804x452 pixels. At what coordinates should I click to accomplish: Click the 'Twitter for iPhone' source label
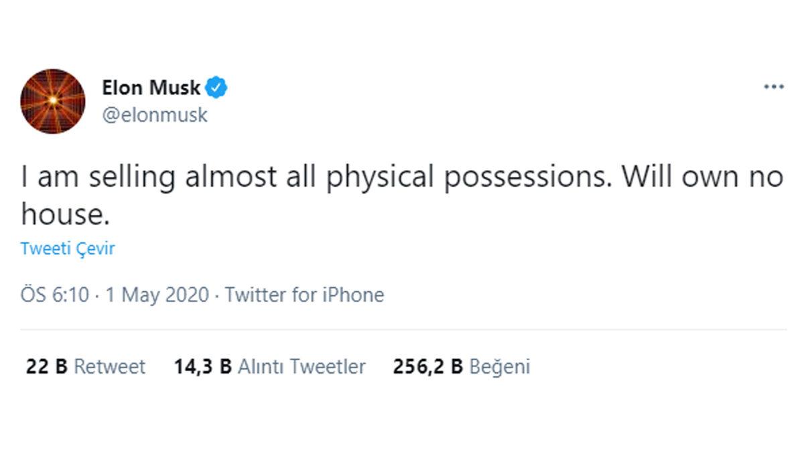click(305, 295)
